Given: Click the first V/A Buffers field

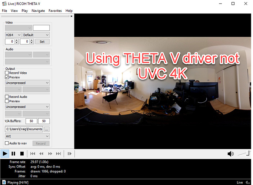Looking at the screenshot, I should [31, 121].
